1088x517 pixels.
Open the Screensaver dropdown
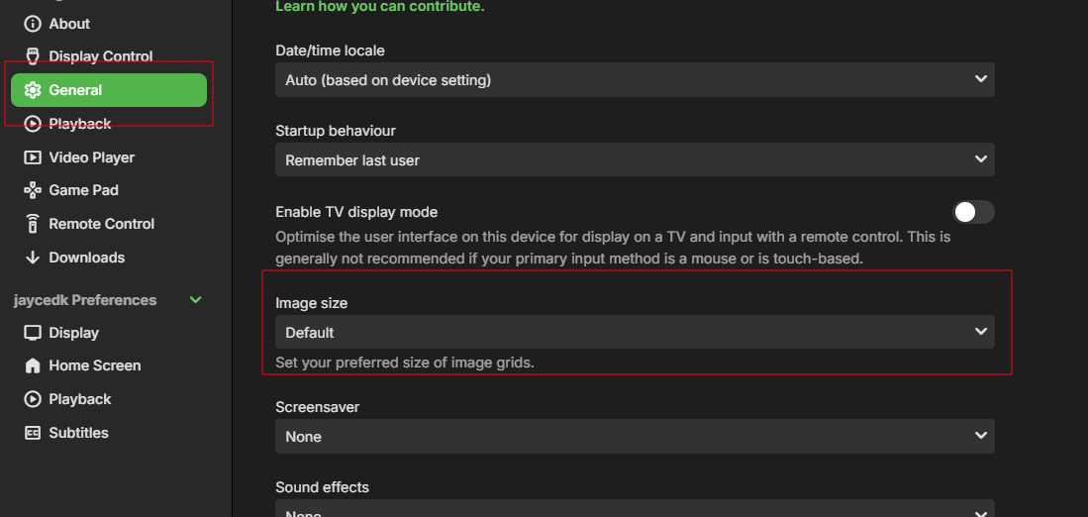[x=634, y=436]
